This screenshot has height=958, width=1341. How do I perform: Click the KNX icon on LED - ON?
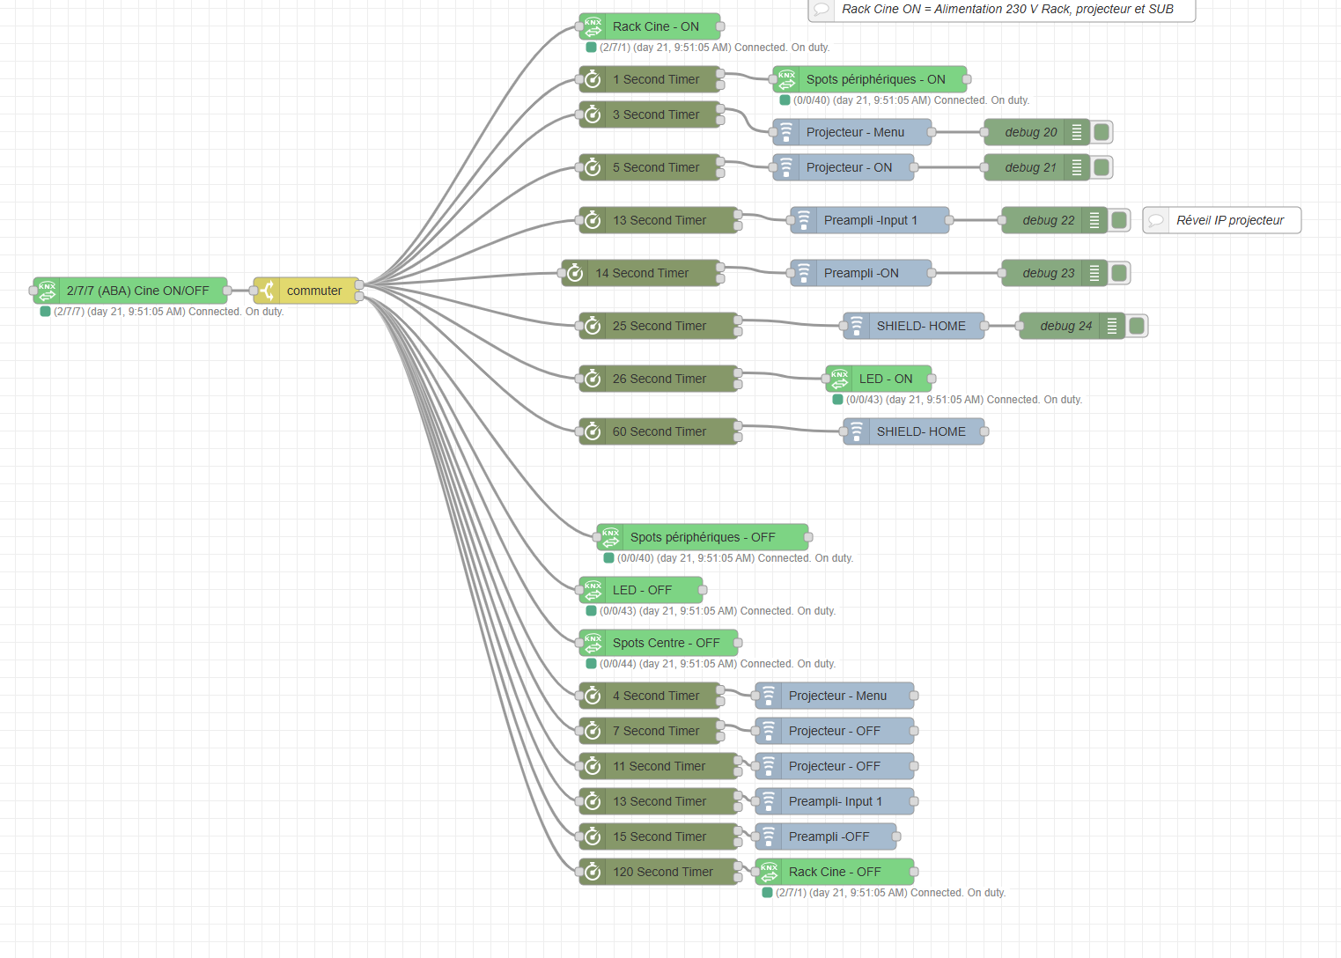[x=839, y=379]
